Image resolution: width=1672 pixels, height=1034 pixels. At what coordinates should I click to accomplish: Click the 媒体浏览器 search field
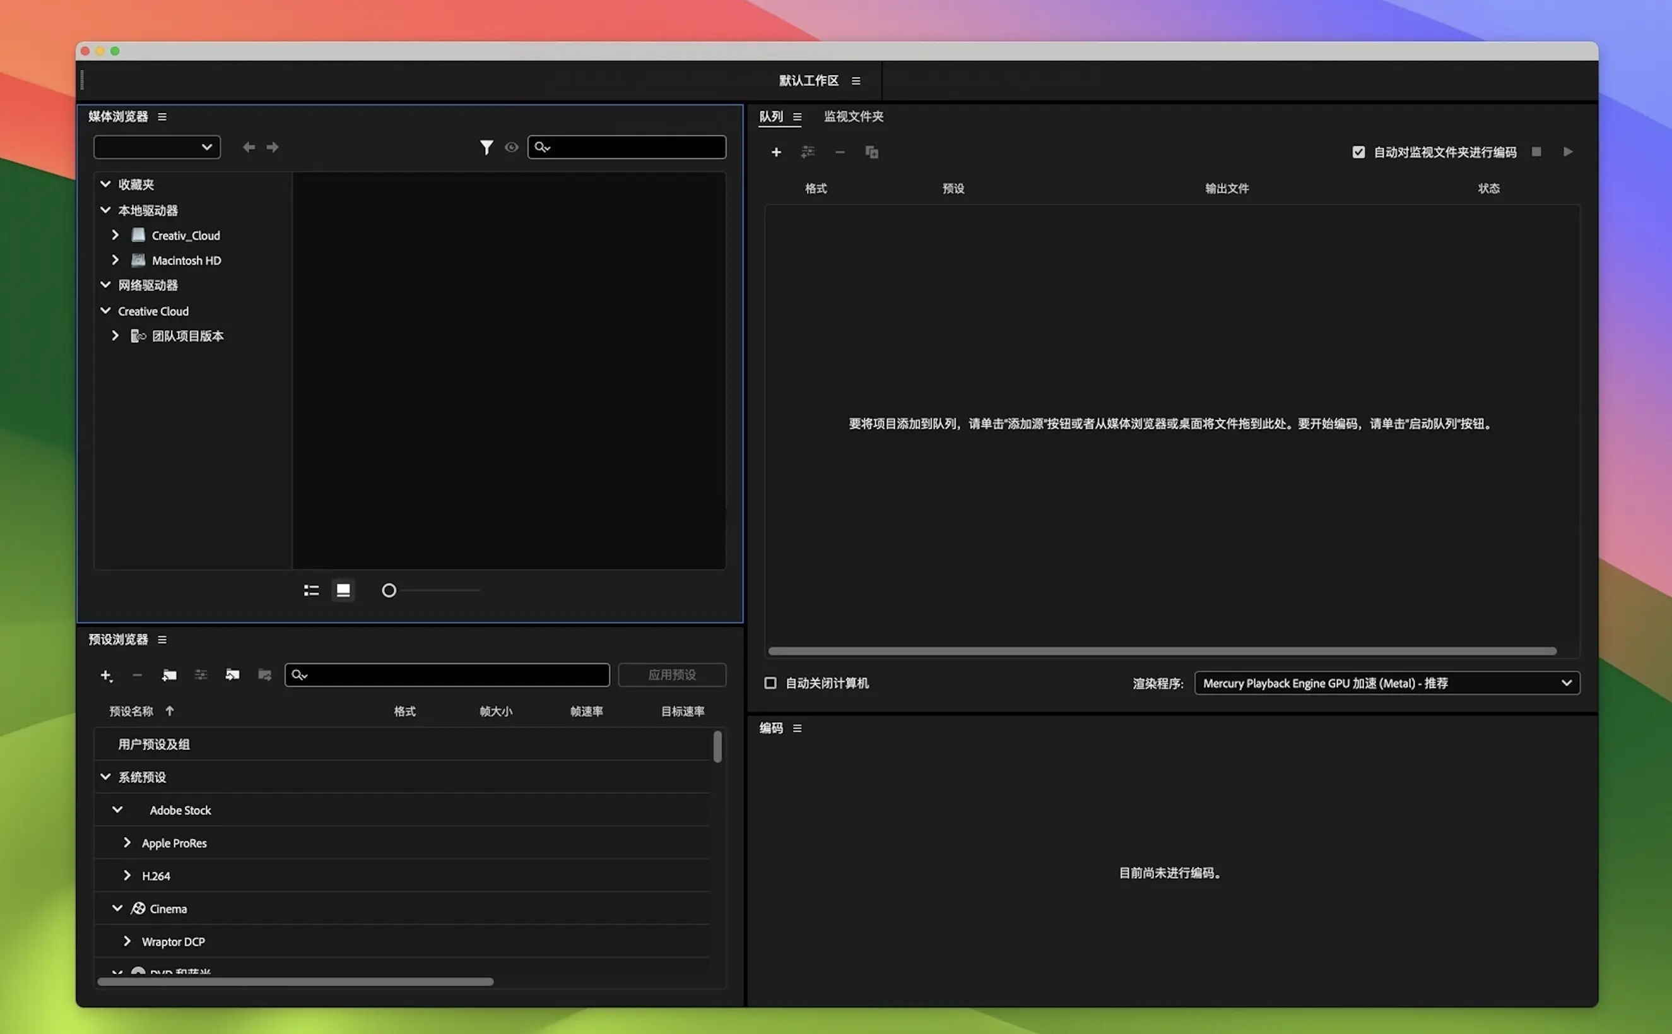click(626, 147)
